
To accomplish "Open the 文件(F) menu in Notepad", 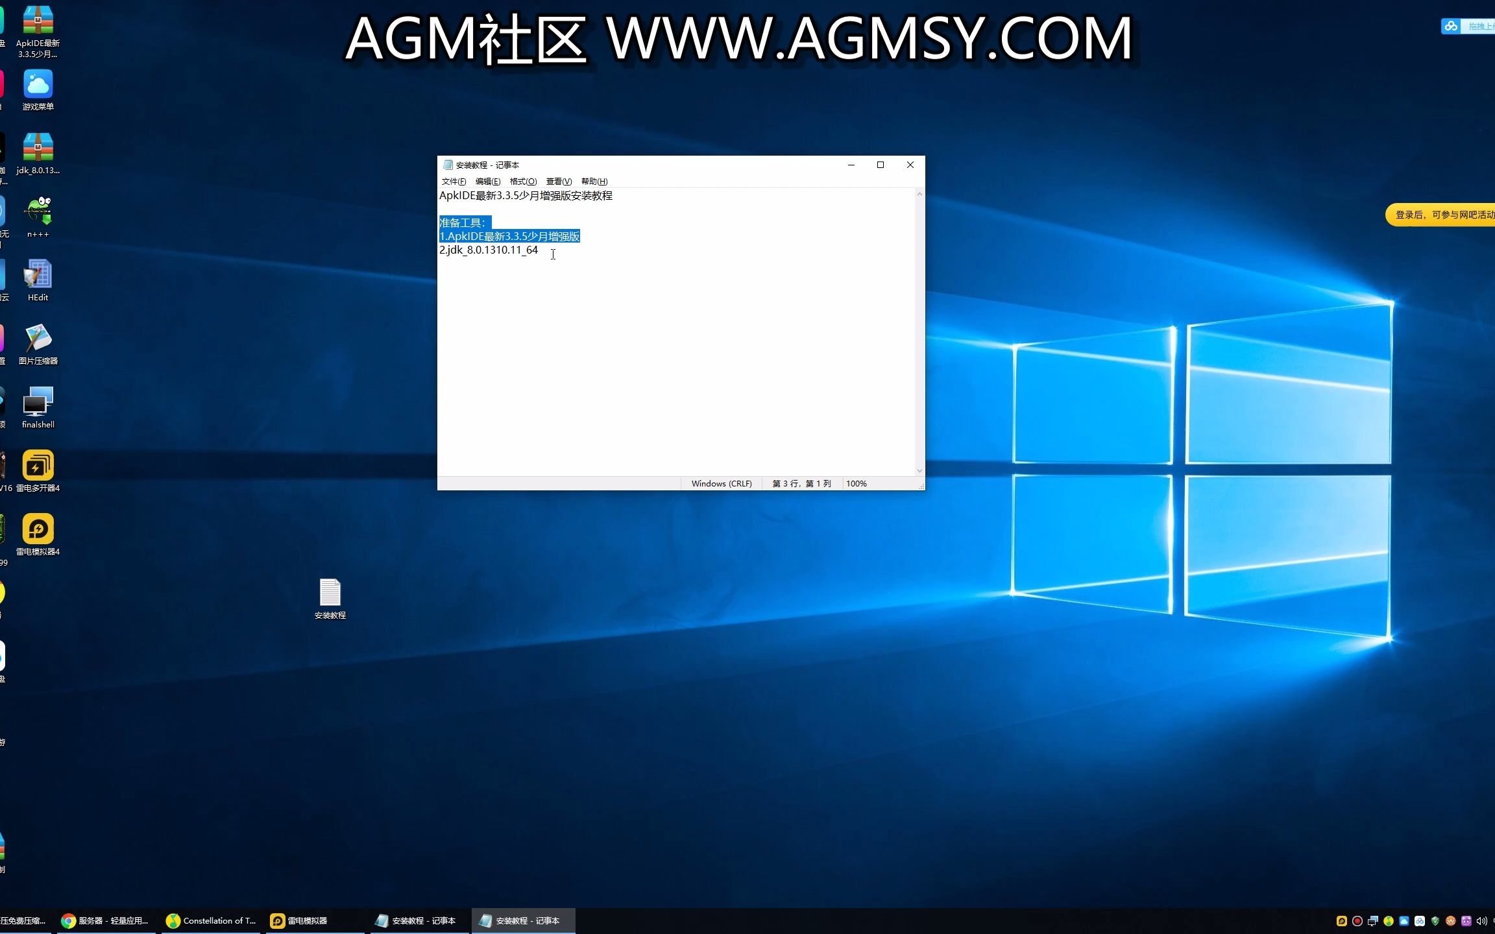I will coord(454,182).
